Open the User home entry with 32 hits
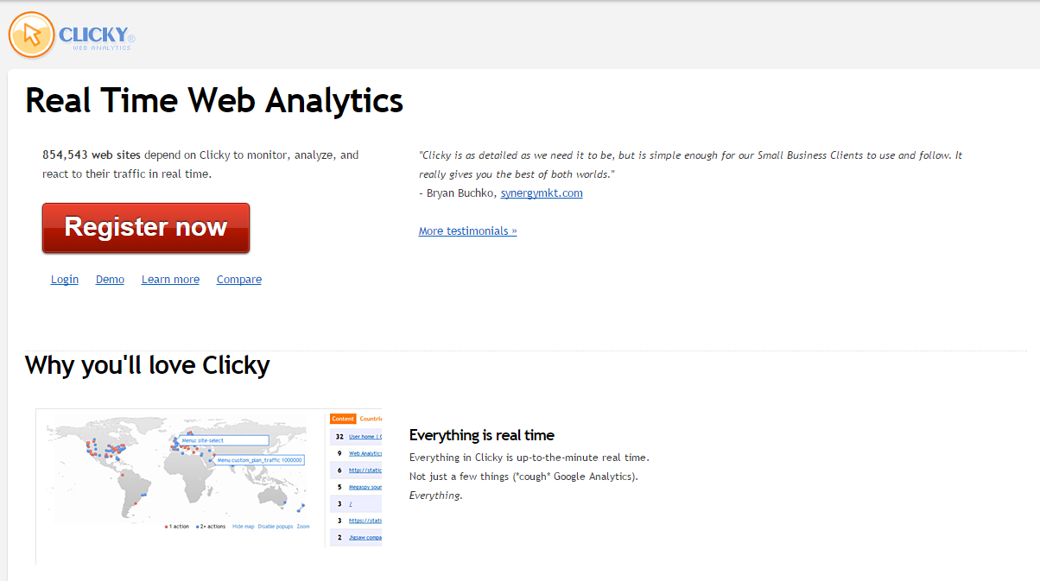This screenshot has width=1040, height=581. tap(365, 437)
